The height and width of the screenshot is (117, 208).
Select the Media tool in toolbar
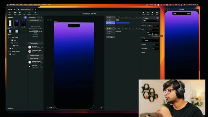[15, 13]
